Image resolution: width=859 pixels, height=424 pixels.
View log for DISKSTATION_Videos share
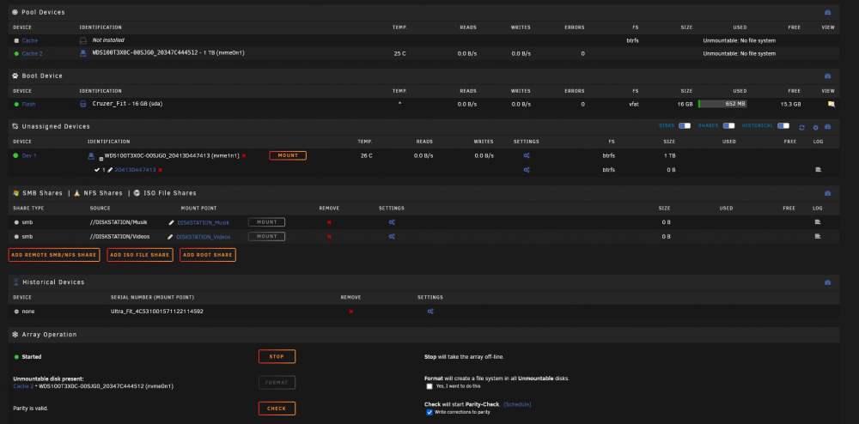[x=818, y=236]
